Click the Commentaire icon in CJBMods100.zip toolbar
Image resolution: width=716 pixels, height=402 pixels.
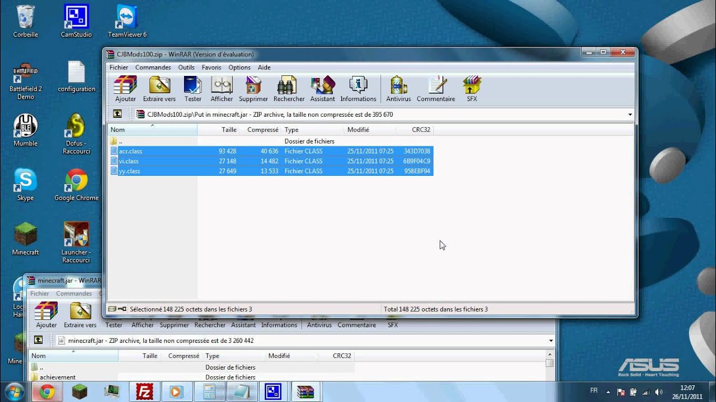coord(436,89)
